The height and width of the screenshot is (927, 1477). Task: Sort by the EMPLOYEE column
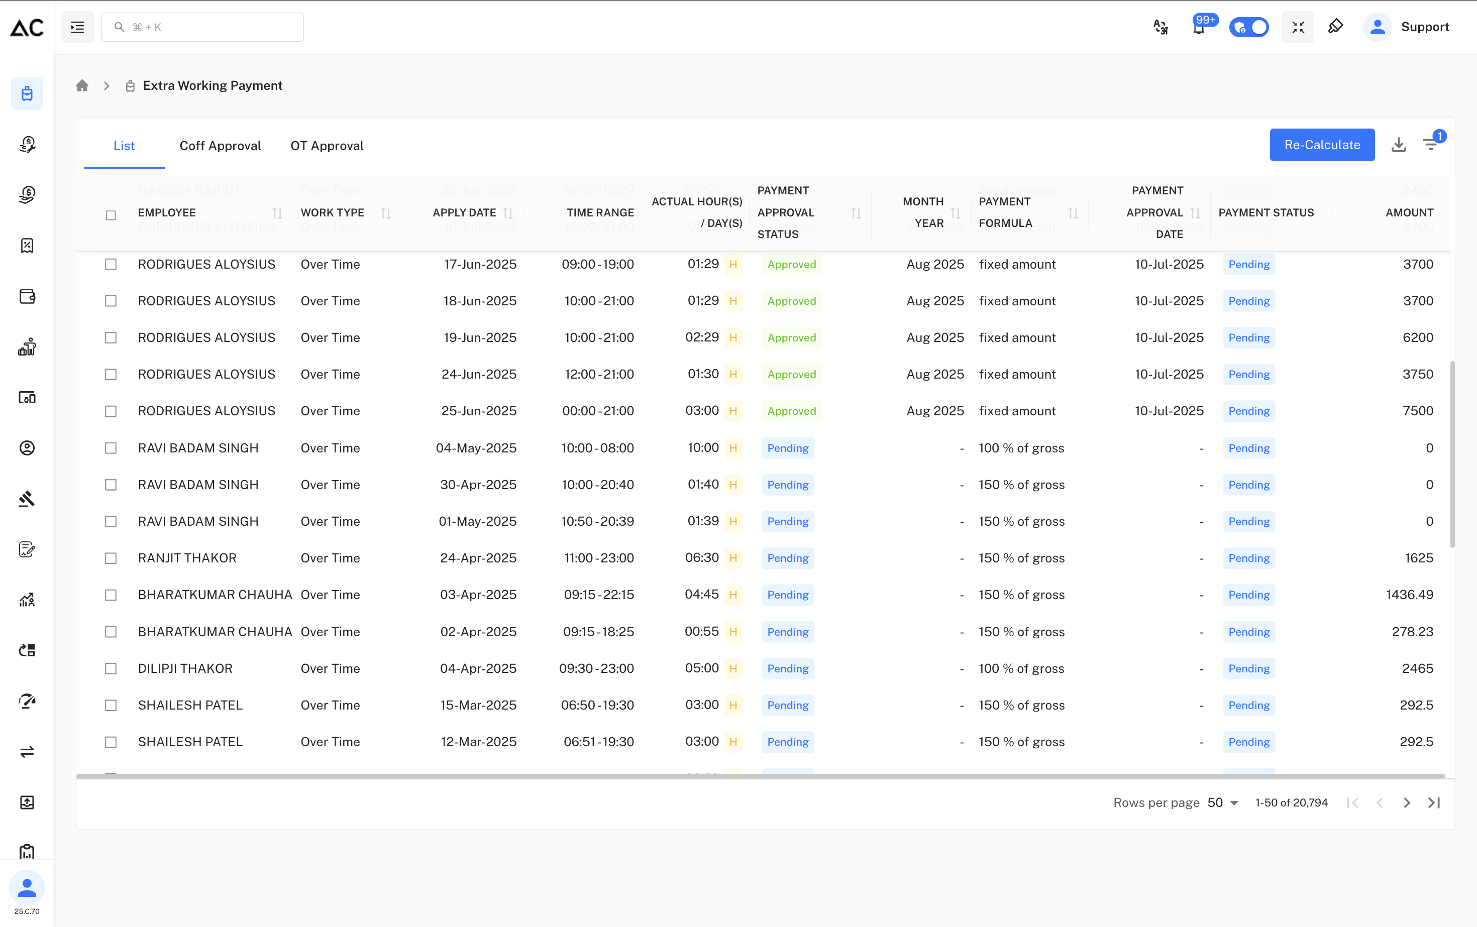[x=278, y=213]
